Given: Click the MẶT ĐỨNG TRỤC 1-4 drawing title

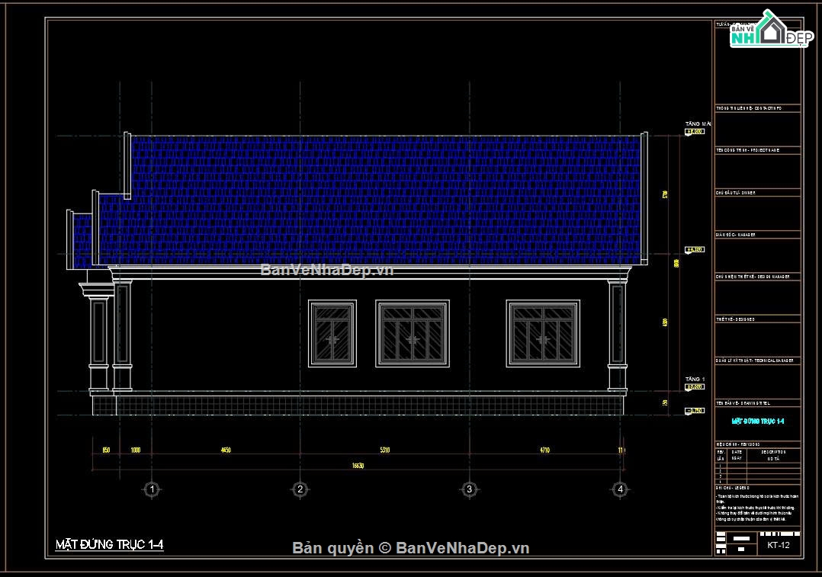Looking at the screenshot, I should coord(110,544).
